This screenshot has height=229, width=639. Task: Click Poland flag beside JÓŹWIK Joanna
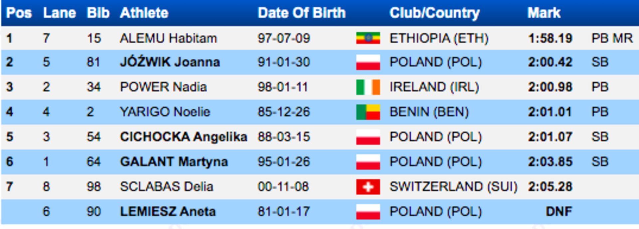(368, 62)
